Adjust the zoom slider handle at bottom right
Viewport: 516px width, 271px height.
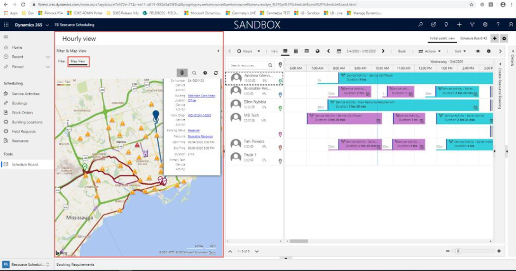point(458,251)
